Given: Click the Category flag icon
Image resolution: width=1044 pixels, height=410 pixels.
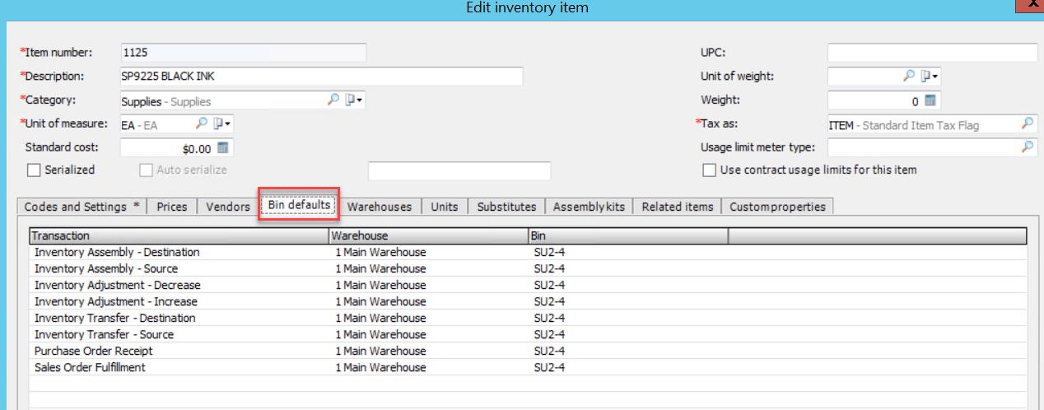Looking at the screenshot, I should coord(350,100).
